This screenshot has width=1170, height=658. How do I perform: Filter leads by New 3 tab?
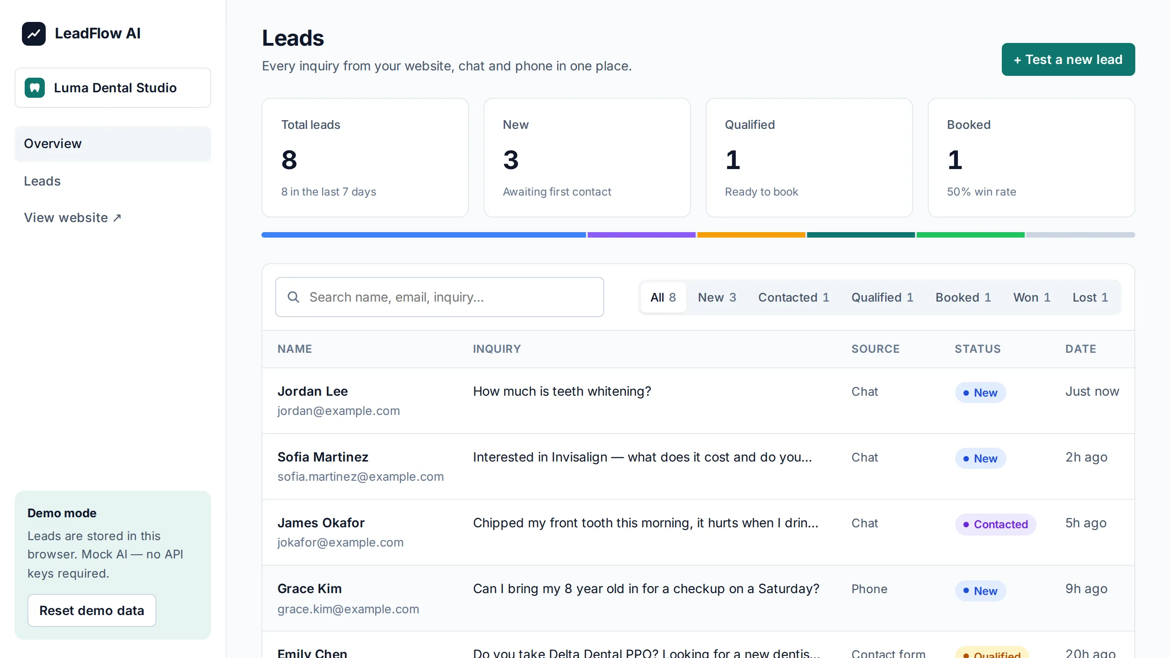[717, 297]
